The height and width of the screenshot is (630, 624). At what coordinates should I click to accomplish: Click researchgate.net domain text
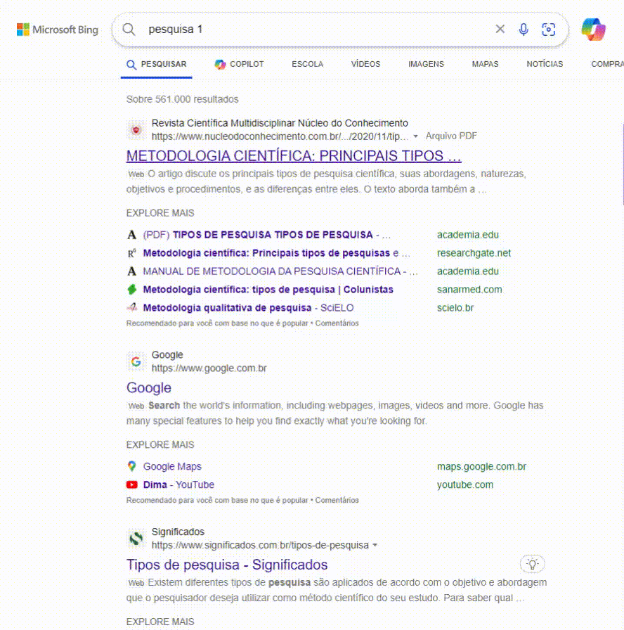[474, 252]
